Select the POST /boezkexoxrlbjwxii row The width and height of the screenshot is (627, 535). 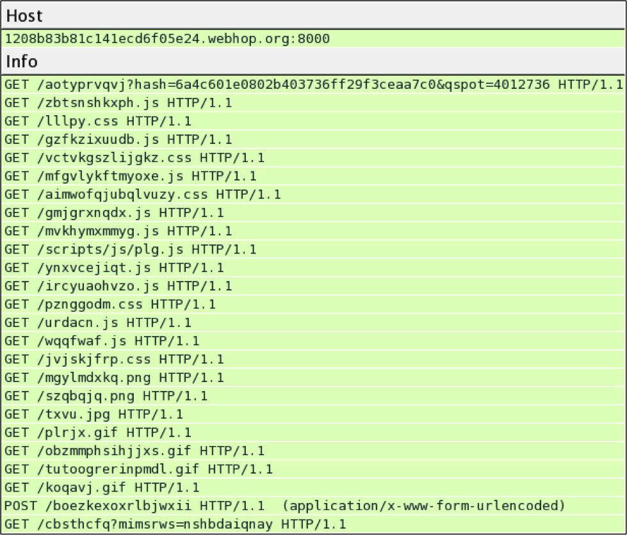313,506
